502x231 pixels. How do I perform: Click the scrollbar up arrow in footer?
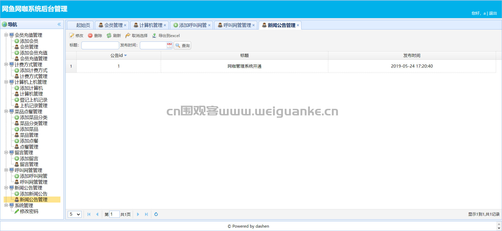click(499, 224)
